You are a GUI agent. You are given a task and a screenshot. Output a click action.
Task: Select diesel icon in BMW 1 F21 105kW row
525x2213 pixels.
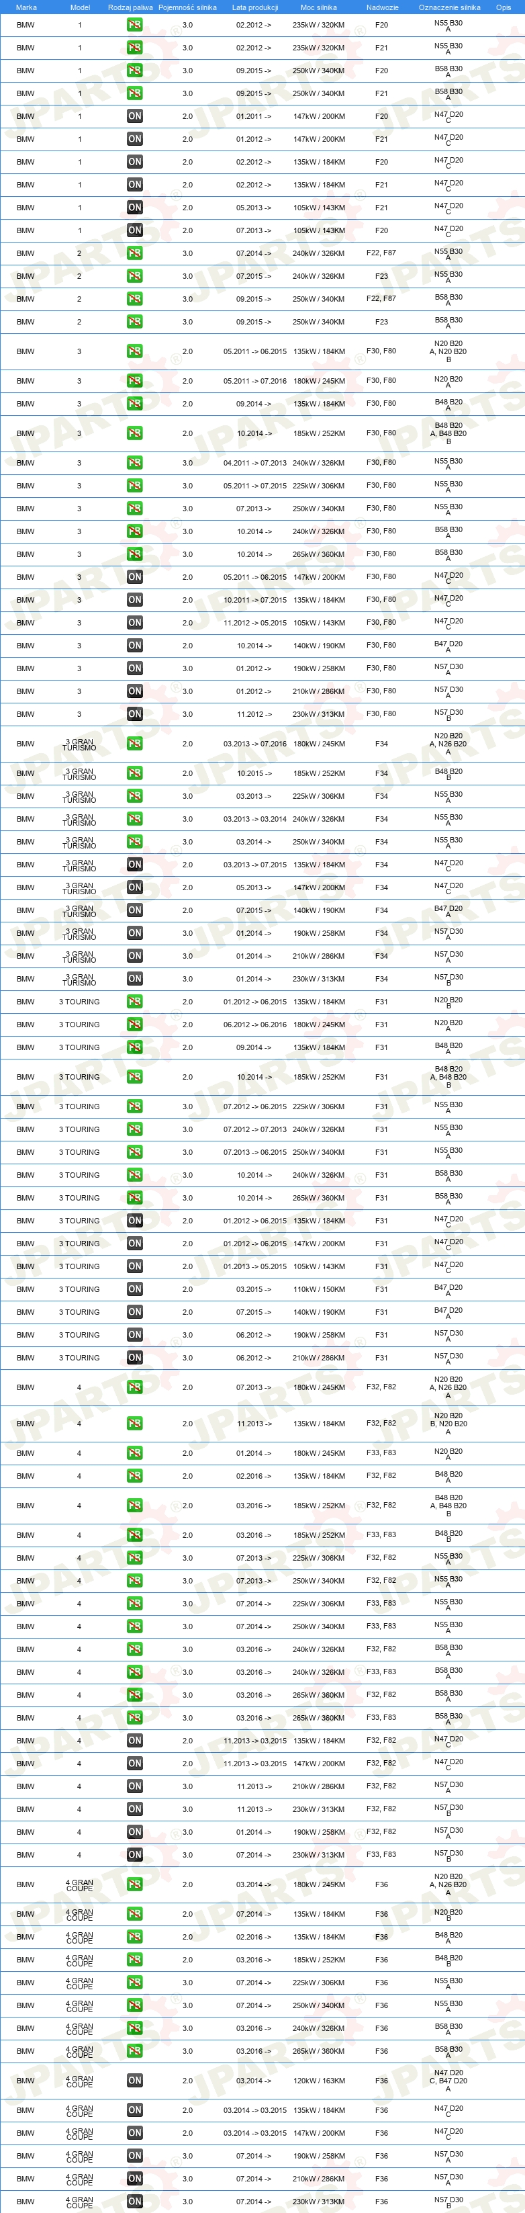click(x=135, y=208)
